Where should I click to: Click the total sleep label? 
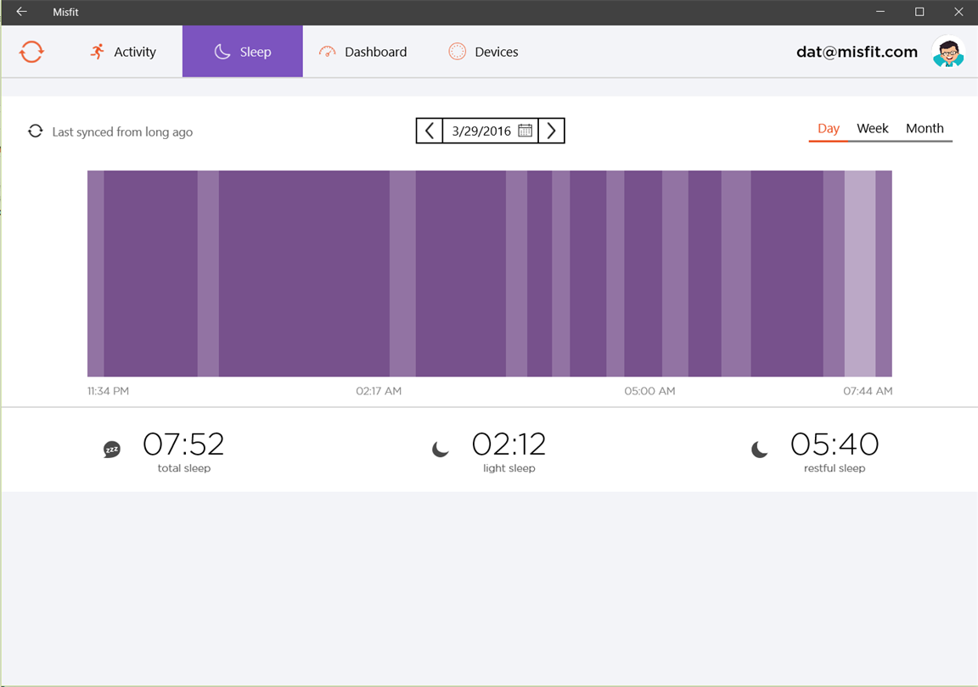tap(184, 468)
